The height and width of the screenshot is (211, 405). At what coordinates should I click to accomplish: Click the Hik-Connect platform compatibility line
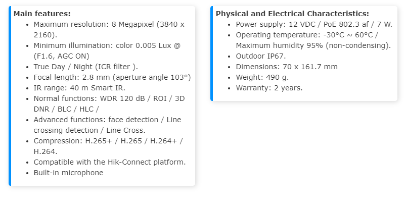110,162
